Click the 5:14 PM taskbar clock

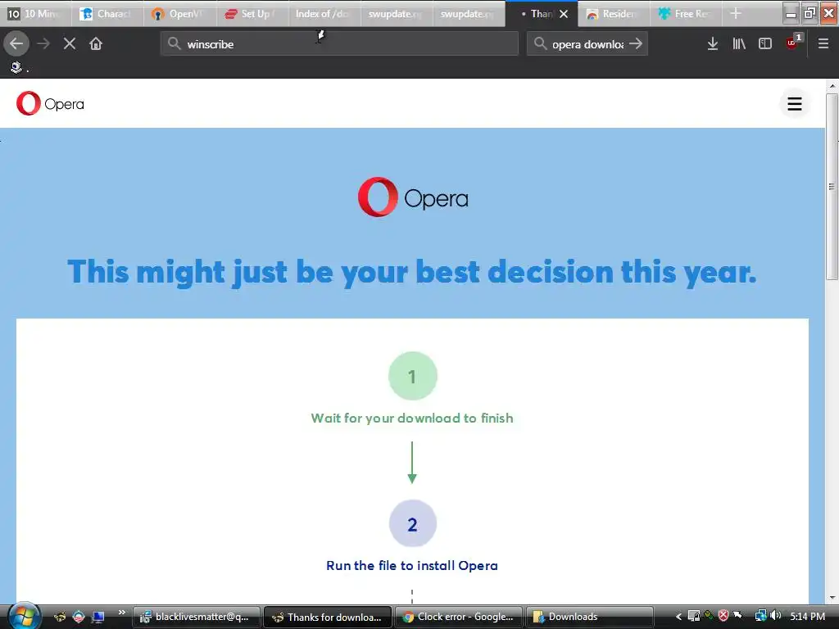(x=807, y=616)
